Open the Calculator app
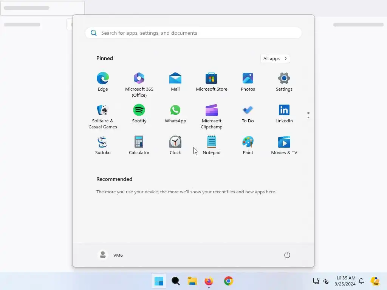This screenshot has width=387, height=290. coord(139,145)
